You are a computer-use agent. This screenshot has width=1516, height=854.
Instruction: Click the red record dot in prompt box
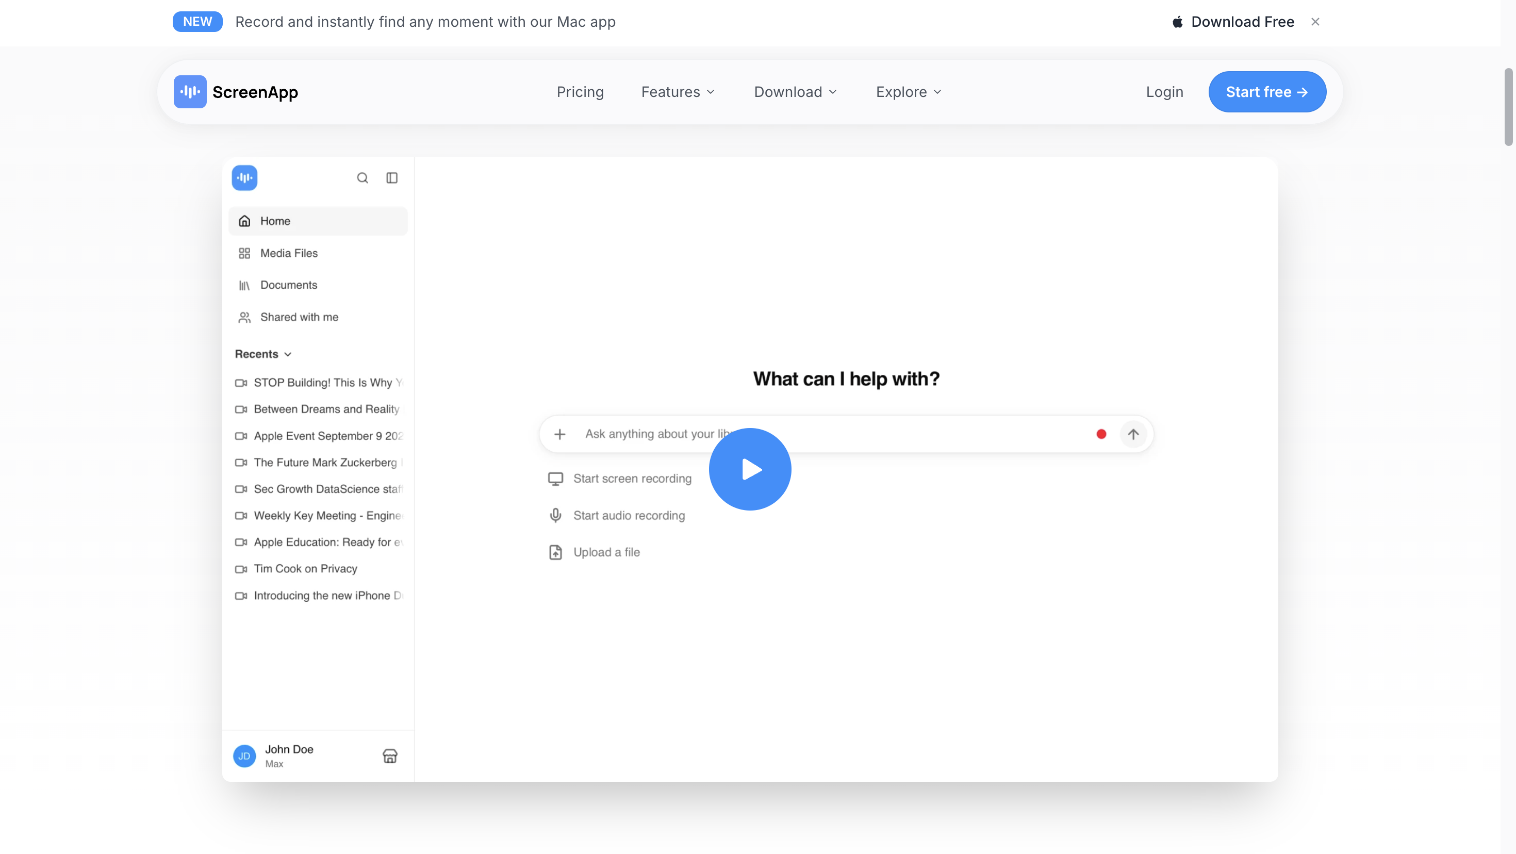click(x=1101, y=434)
